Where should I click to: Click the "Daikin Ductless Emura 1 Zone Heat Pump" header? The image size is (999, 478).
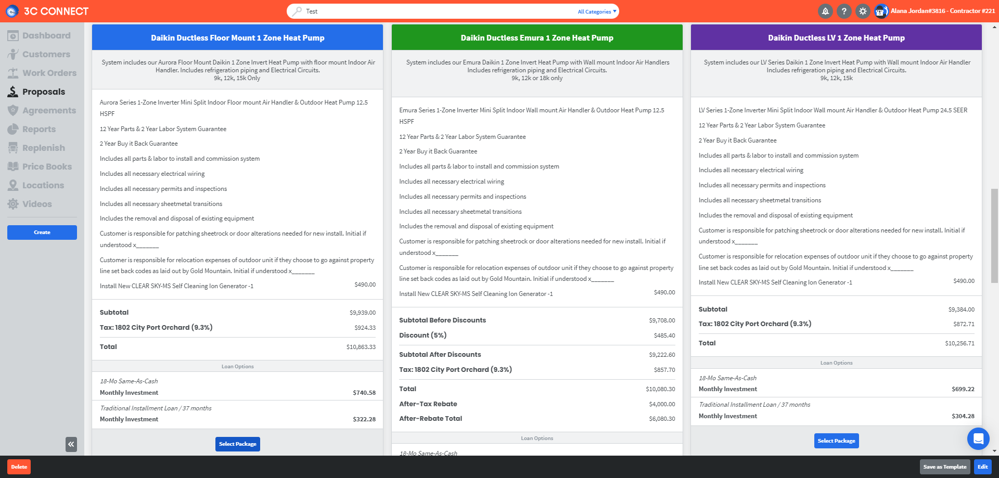(537, 37)
